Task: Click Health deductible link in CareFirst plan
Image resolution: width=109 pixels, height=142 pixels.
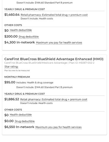Action: [x=21, y=115]
